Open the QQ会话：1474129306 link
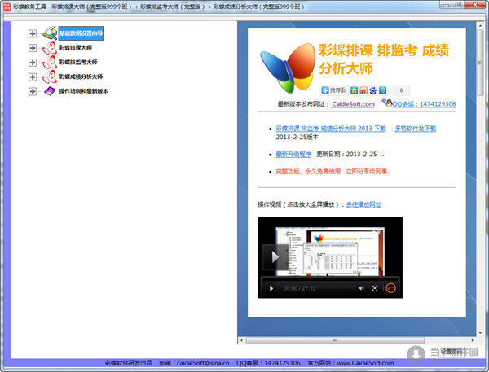The height and width of the screenshot is (372, 489). (x=424, y=104)
